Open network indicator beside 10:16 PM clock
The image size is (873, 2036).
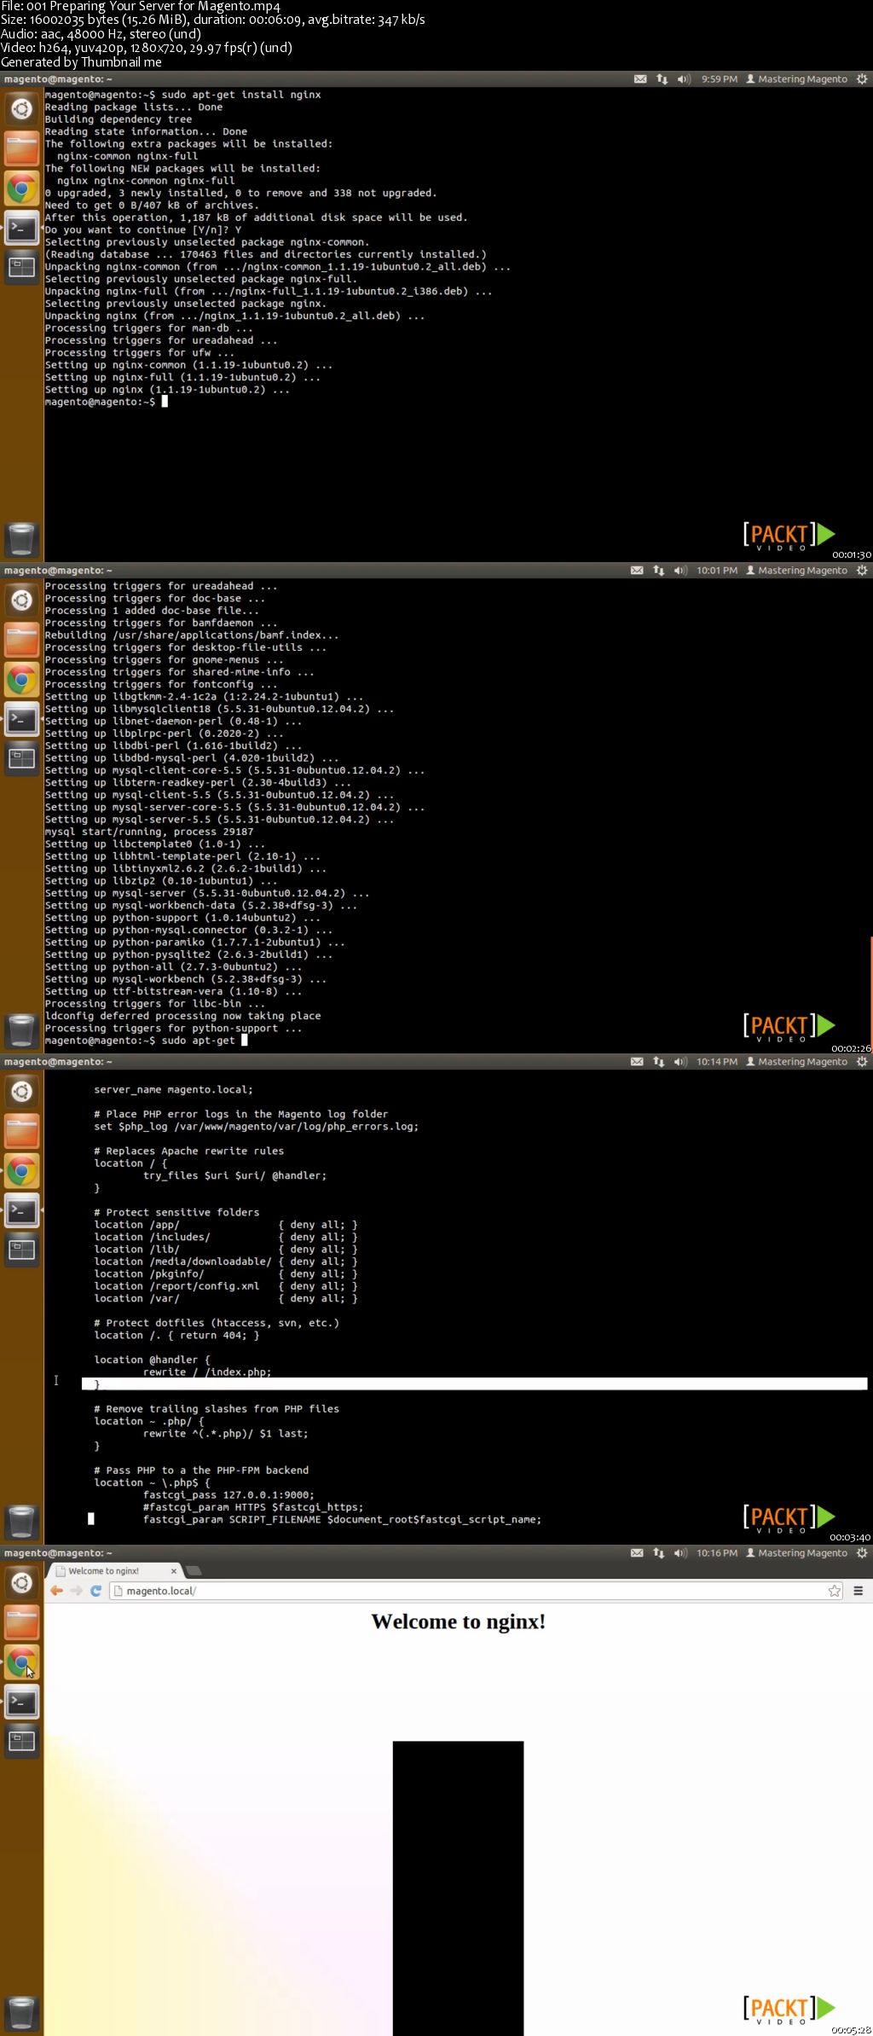point(658,1553)
